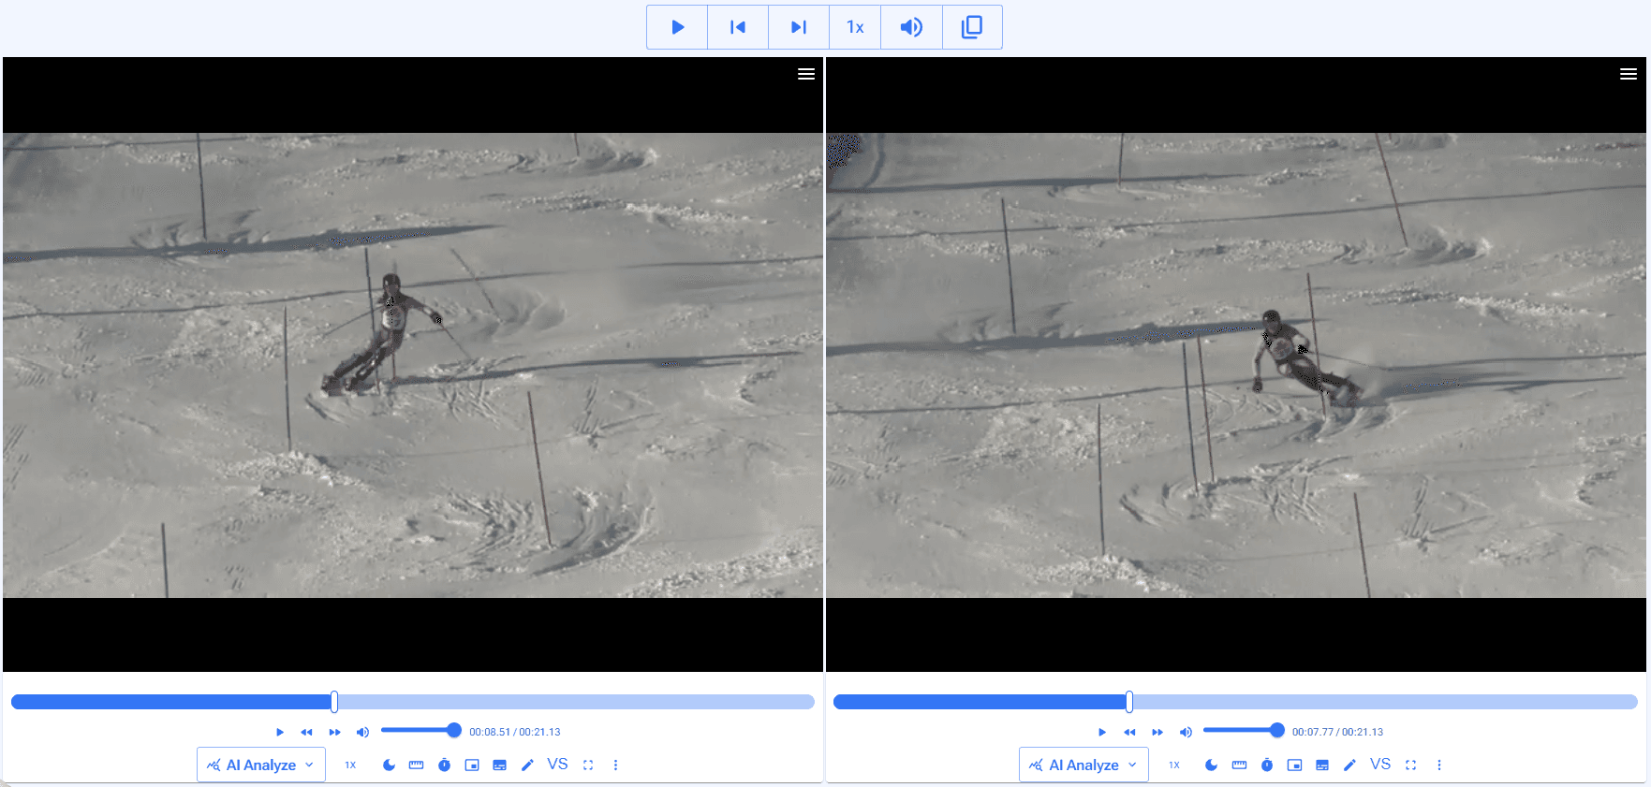Image resolution: width=1651 pixels, height=787 pixels.
Task: Click left timestamp 00:08.51 / 00:21.13
Action: click(515, 732)
